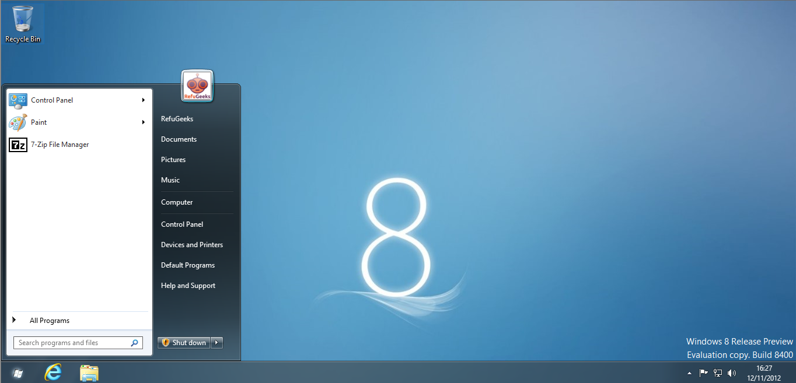
Task: Open the volume speaker tray icon
Action: click(732, 373)
